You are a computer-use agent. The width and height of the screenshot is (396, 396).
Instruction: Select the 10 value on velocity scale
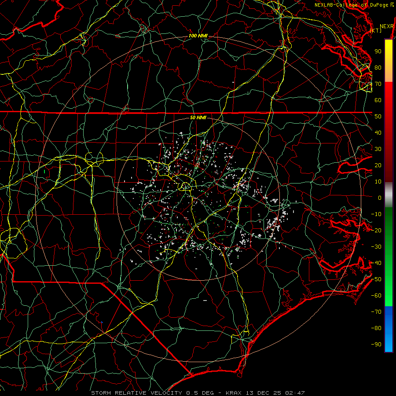[378, 182]
